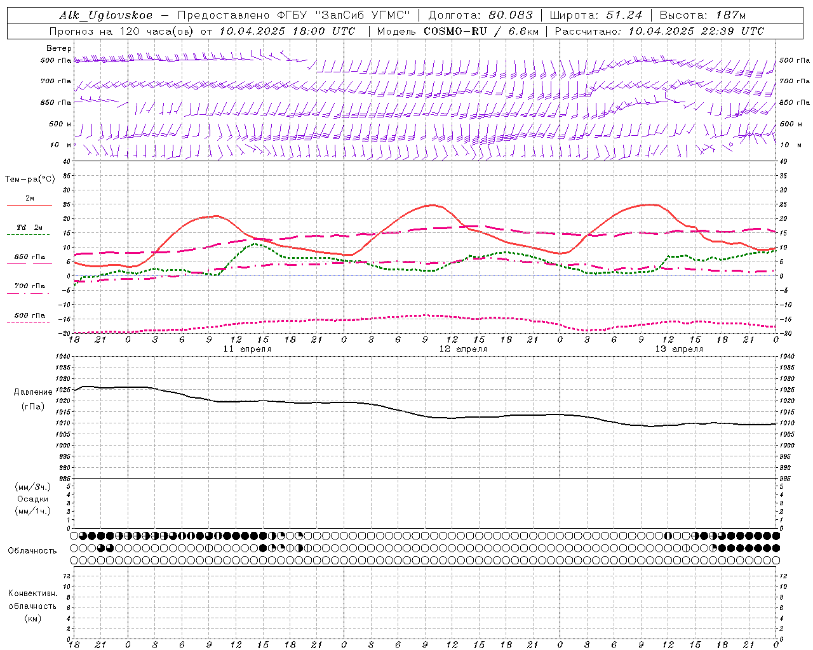Click the Тем-ра(°C) temperature axis title

pyautogui.click(x=30, y=179)
